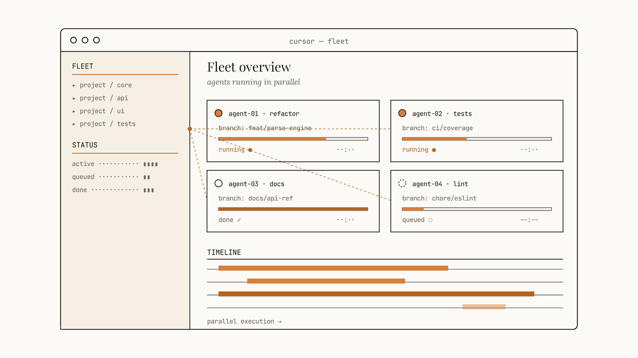Image resolution: width=638 pixels, height=358 pixels.
Task: Click the running label in agent-01 card
Action: pos(232,150)
